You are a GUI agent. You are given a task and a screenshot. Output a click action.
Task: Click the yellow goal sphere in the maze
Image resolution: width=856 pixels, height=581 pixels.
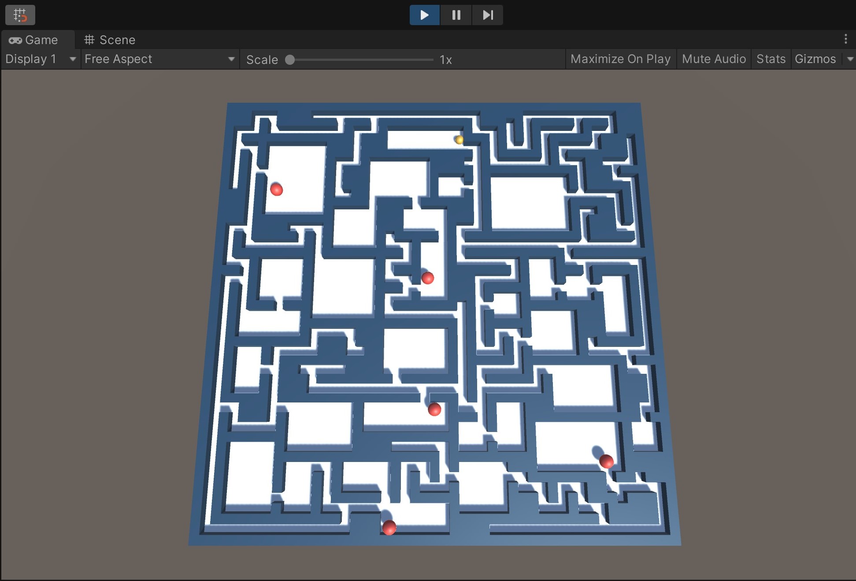[459, 139]
